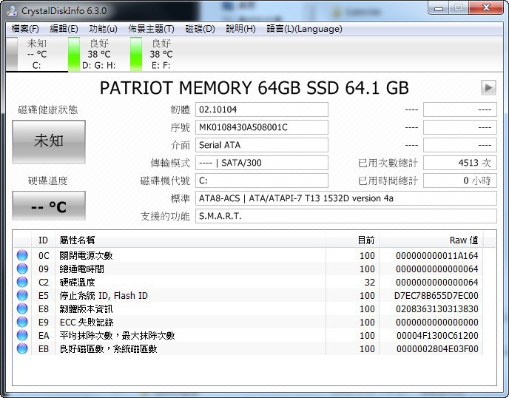
Task: Select the 韌體版本資訊 attribute name
Action: coord(86,308)
